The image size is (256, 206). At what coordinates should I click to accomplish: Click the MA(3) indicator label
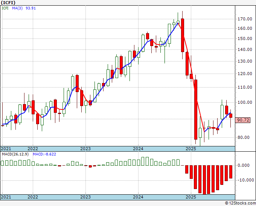tap(17, 8)
